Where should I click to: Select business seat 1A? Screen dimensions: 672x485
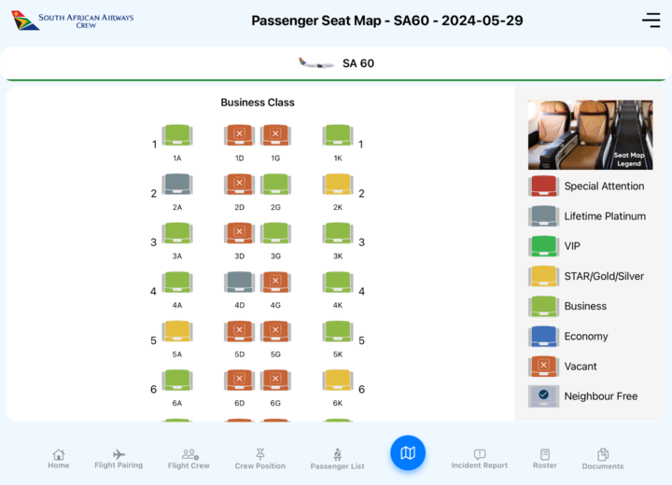pyautogui.click(x=177, y=136)
